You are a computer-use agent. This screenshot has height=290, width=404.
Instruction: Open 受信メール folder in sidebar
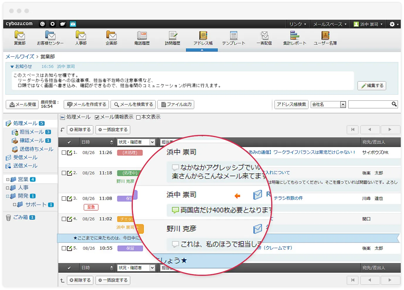point(25,157)
